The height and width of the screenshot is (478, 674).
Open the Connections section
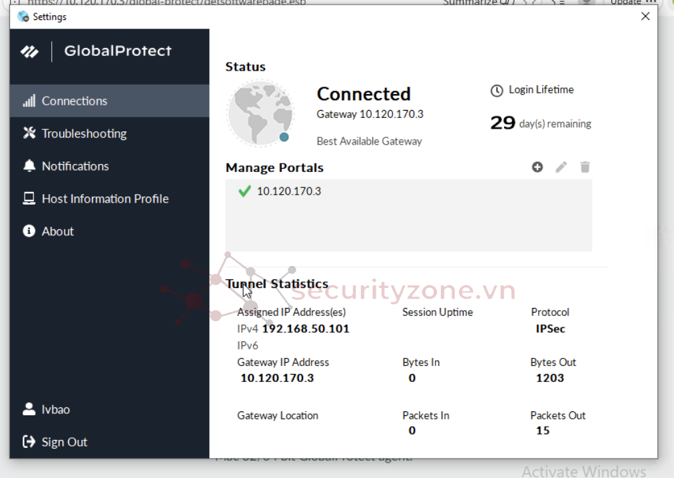coord(75,101)
